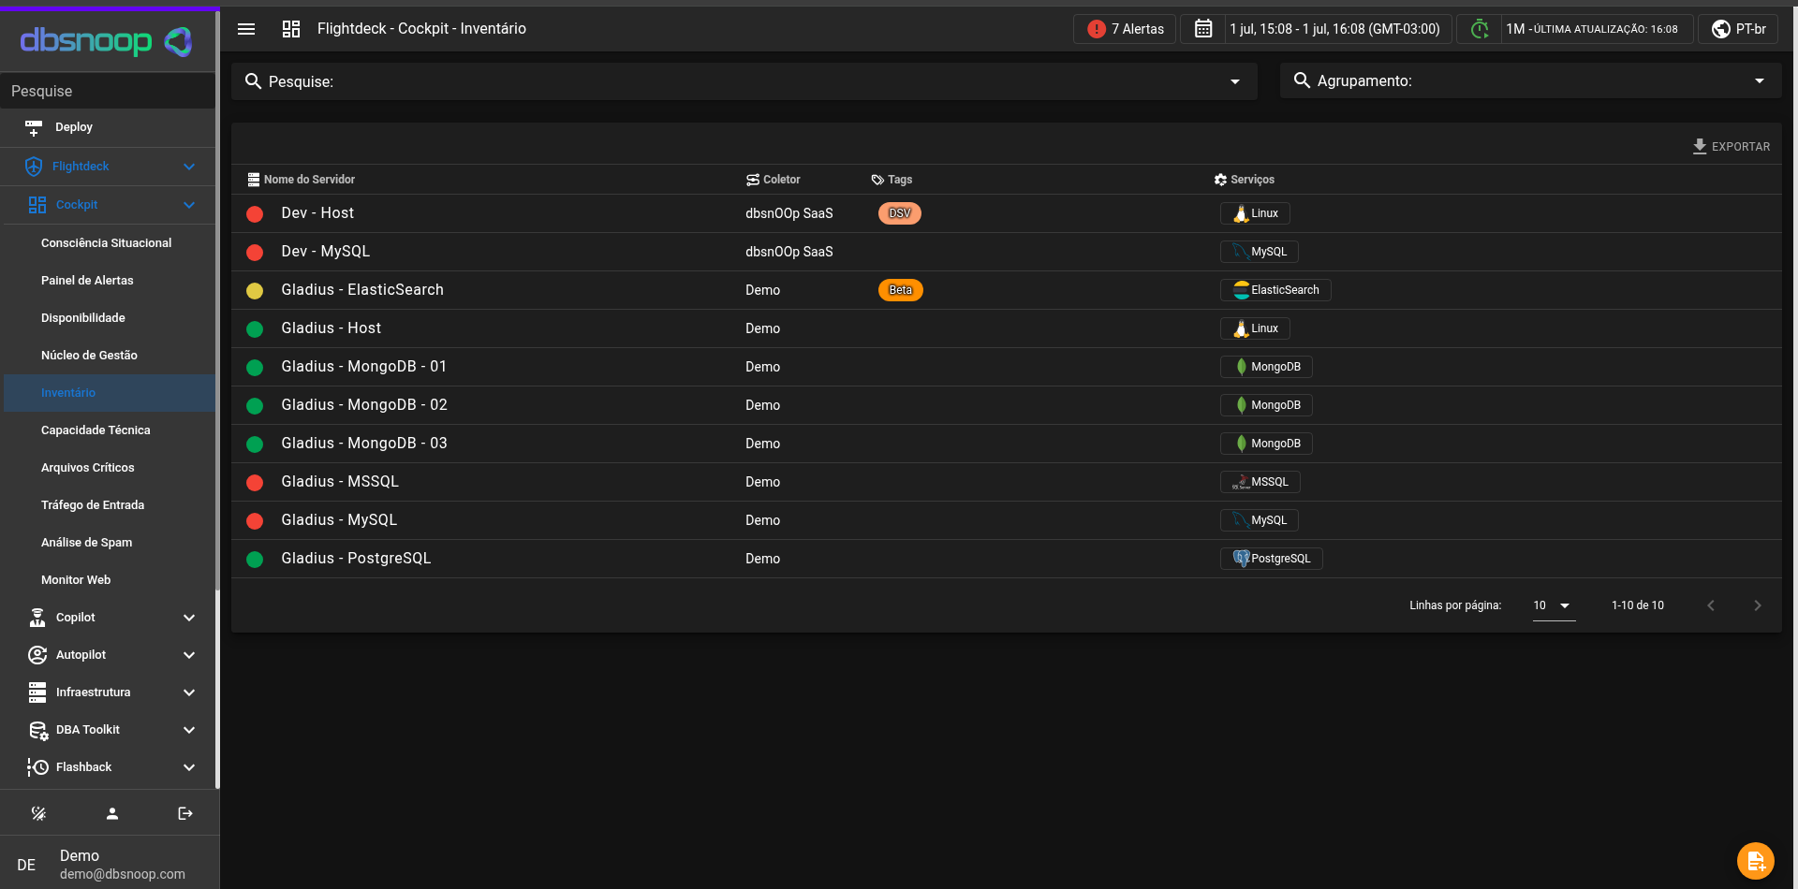Click the dbsnoop logo

(107, 40)
